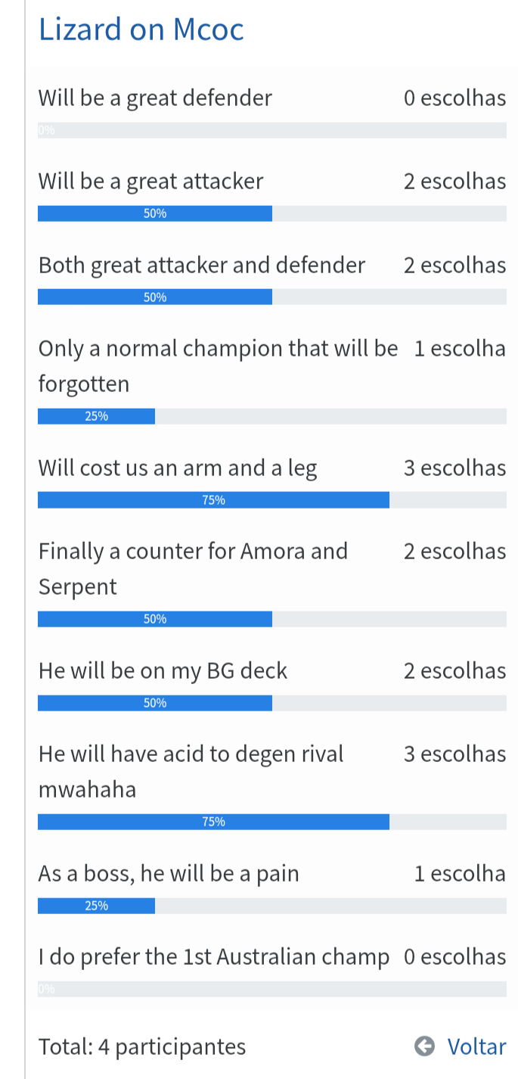Click the 'Total: 4 participantes' text
This screenshot has width=518, height=1079.
(142, 1047)
